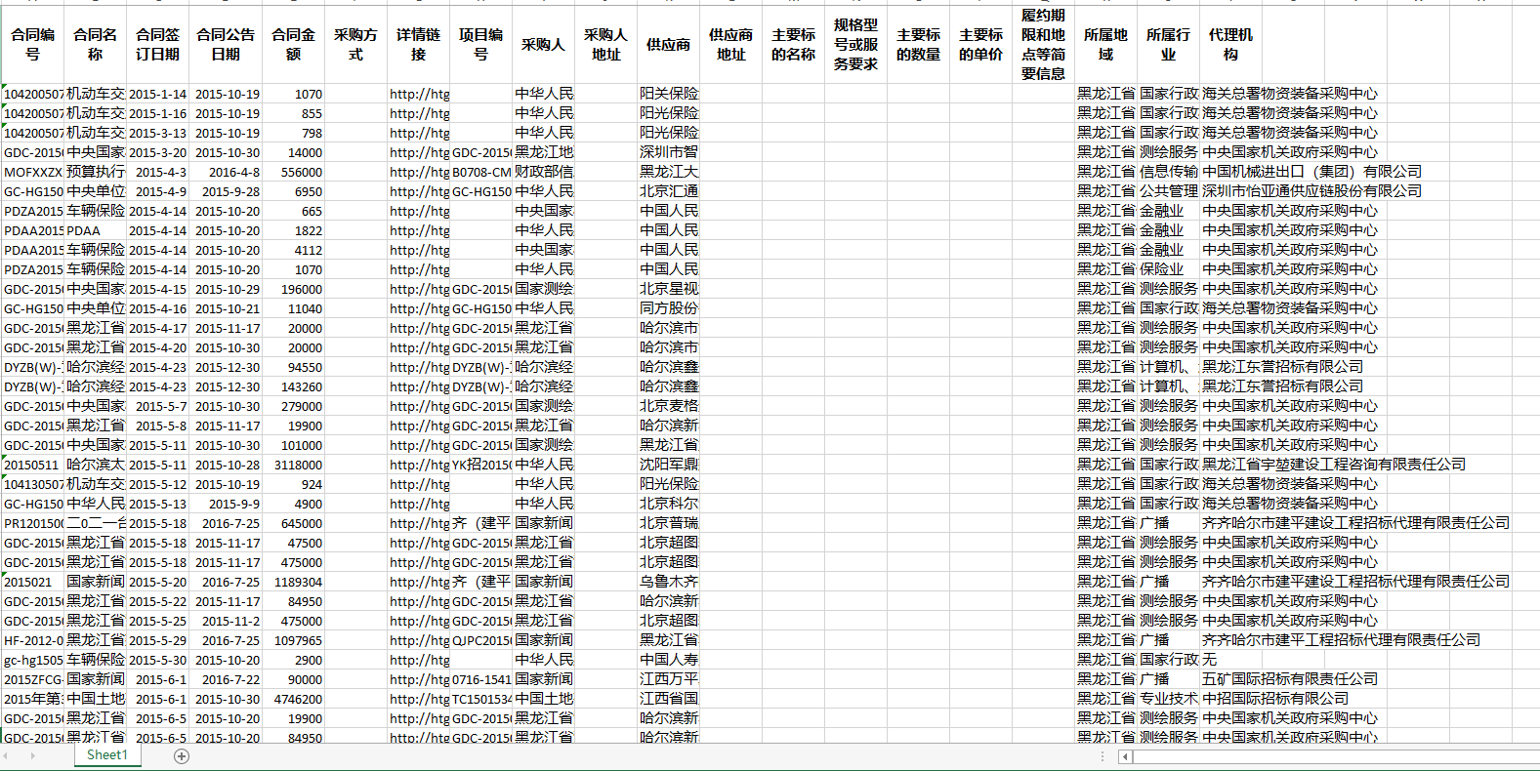Select the supplier cell 中国人寿

(668, 660)
